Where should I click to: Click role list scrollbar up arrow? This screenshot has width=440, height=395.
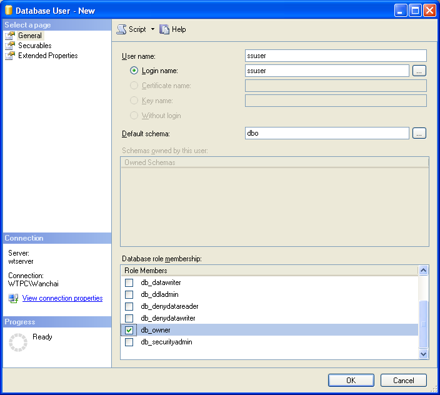(423, 271)
